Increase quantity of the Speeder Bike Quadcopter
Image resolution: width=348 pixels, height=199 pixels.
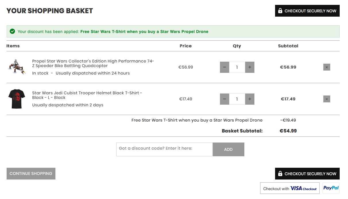tap(250, 67)
